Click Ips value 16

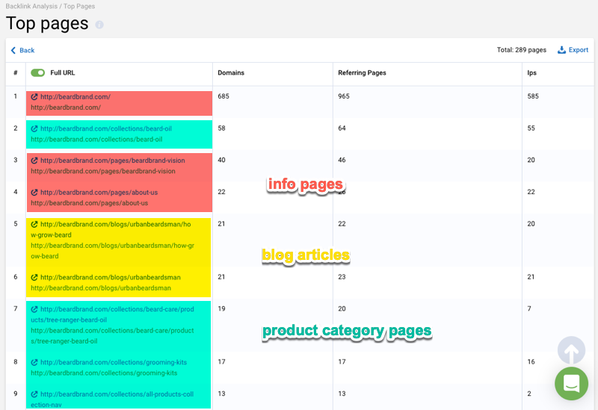pos(531,362)
